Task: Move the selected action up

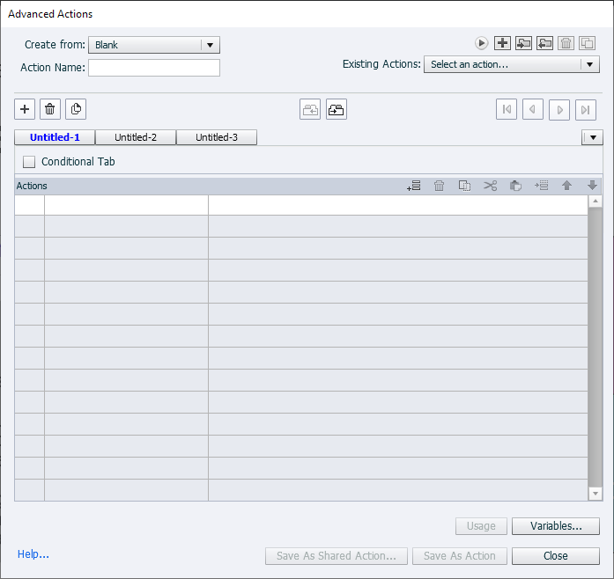Action: 567,186
